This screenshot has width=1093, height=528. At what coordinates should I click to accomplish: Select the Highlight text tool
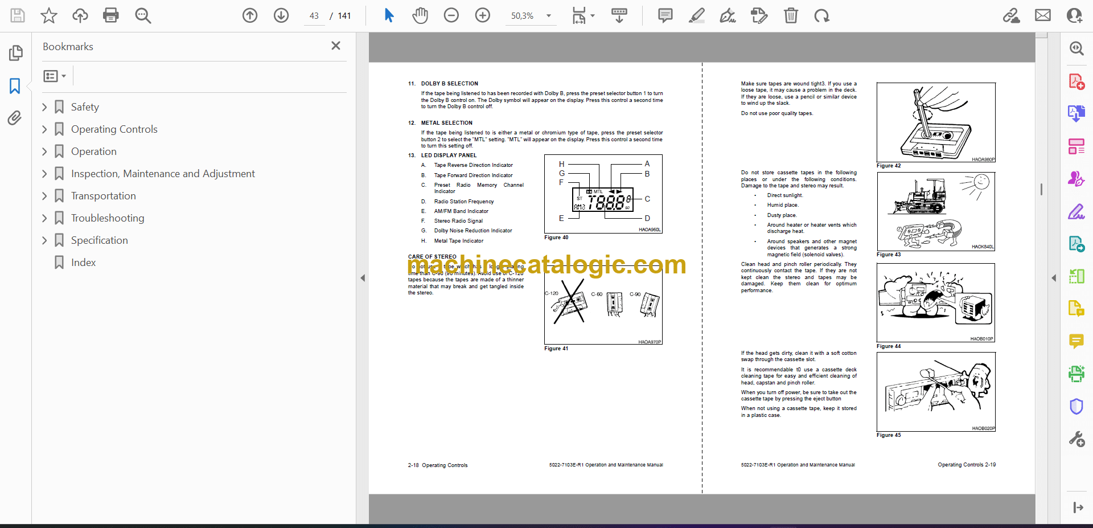coord(696,15)
